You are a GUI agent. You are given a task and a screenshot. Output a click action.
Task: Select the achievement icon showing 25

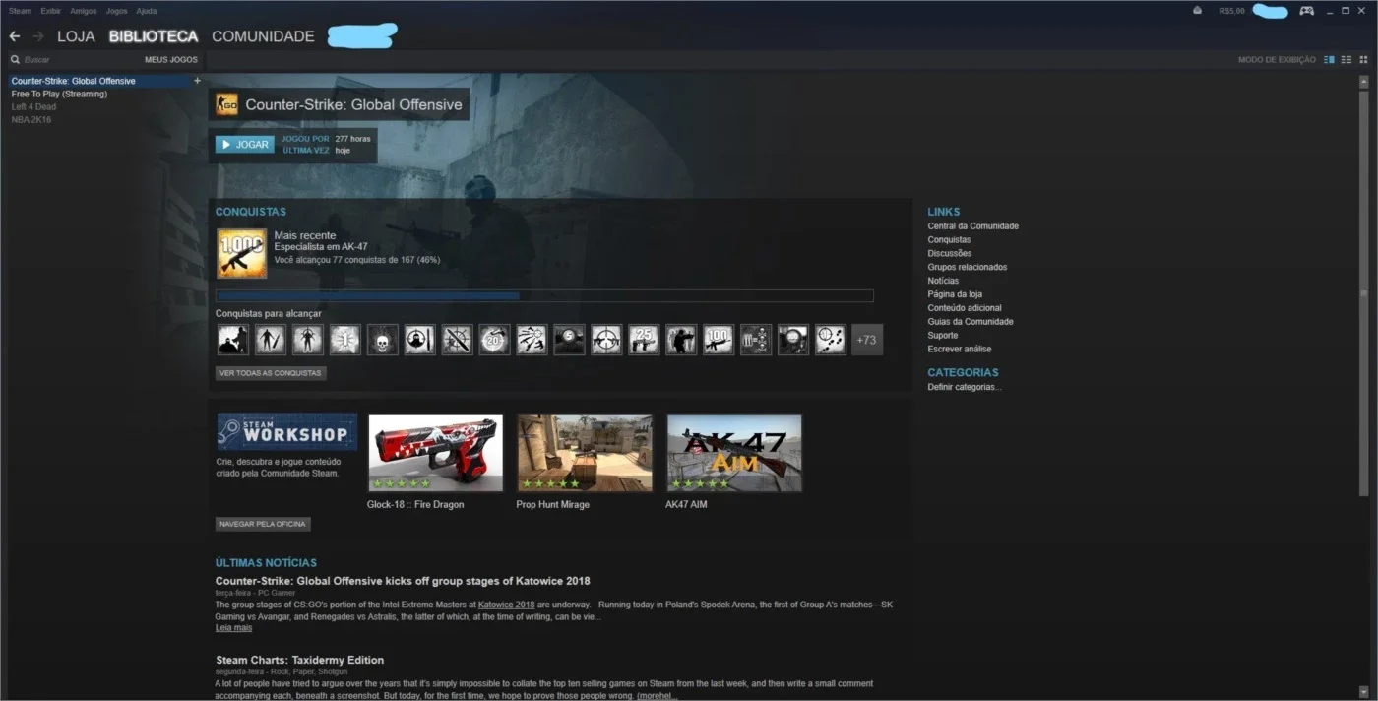[x=644, y=340]
